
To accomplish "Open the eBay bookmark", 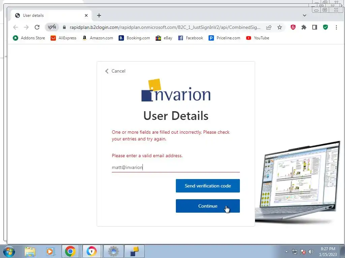I will point(164,38).
